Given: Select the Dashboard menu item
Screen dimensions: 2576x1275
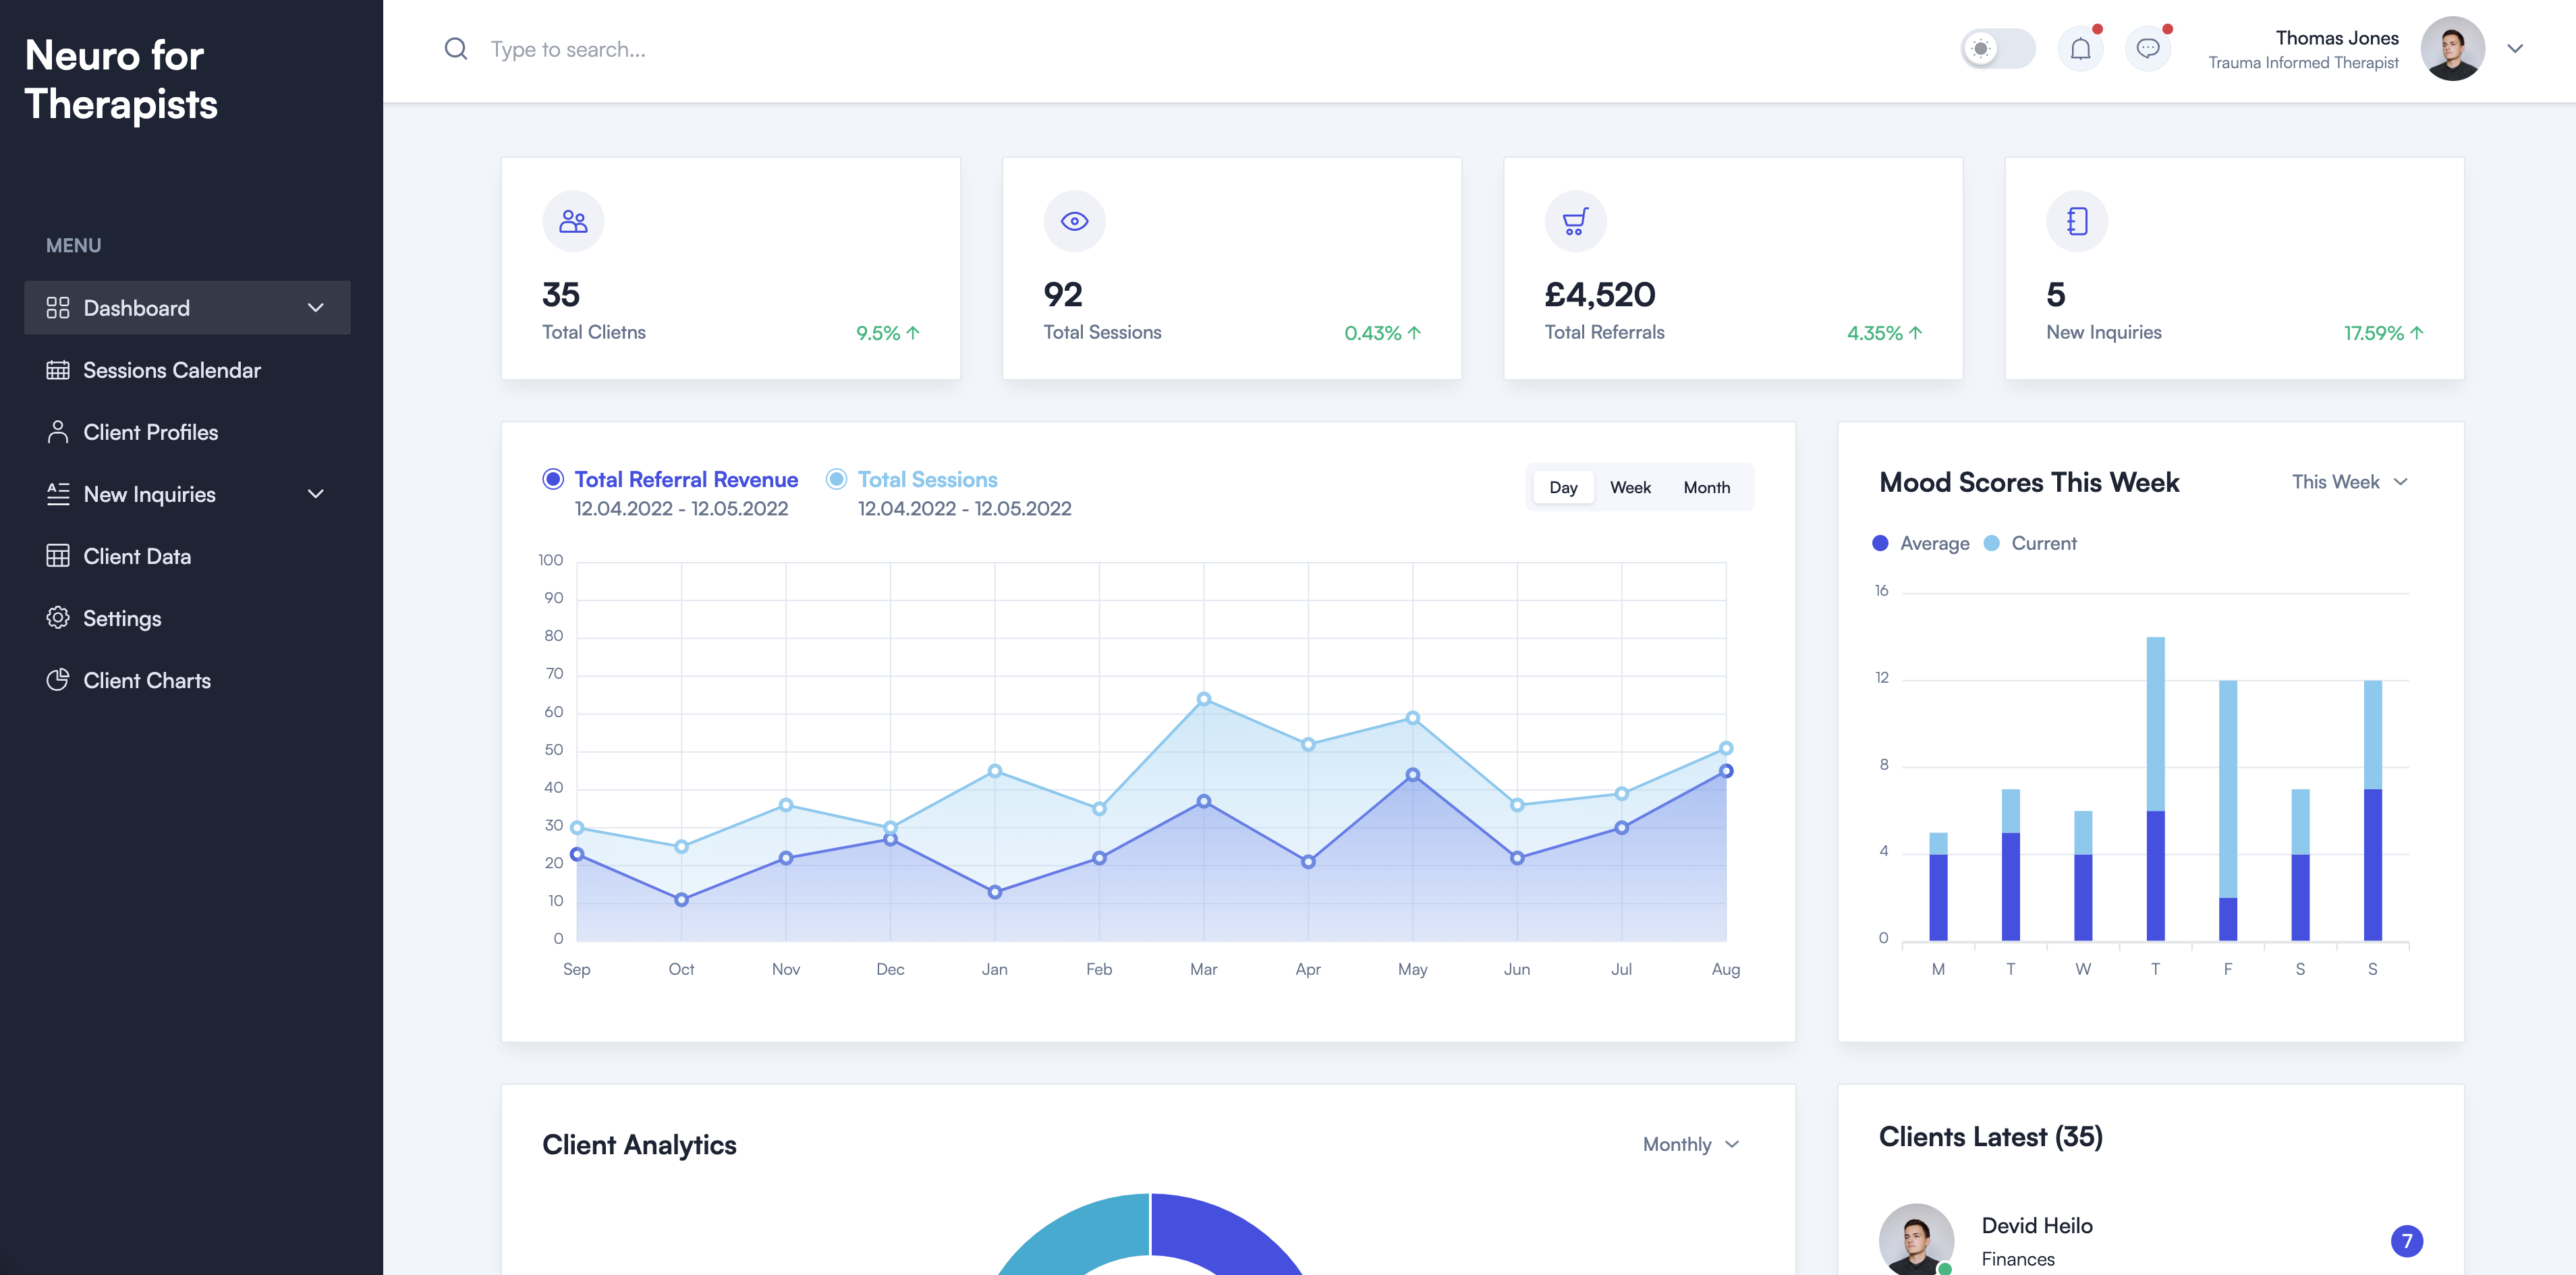Looking at the screenshot, I should 187,308.
